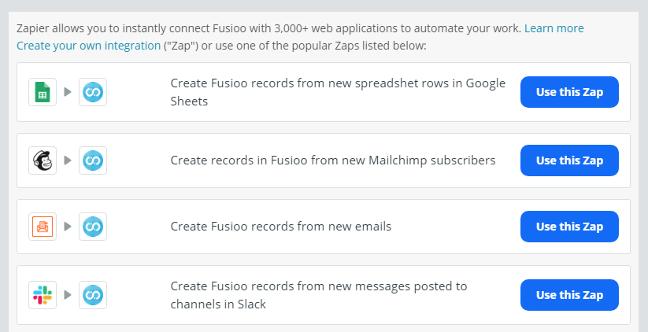Click the Fusioo icon in the Mailchimp row
Image resolution: width=648 pixels, height=332 pixels.
coord(93,160)
